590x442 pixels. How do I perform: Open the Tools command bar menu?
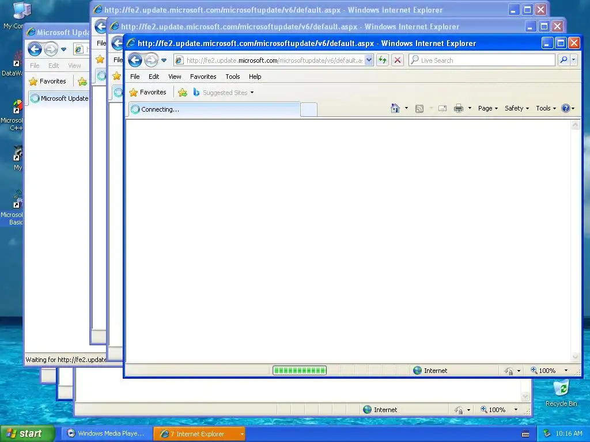pyautogui.click(x=546, y=108)
